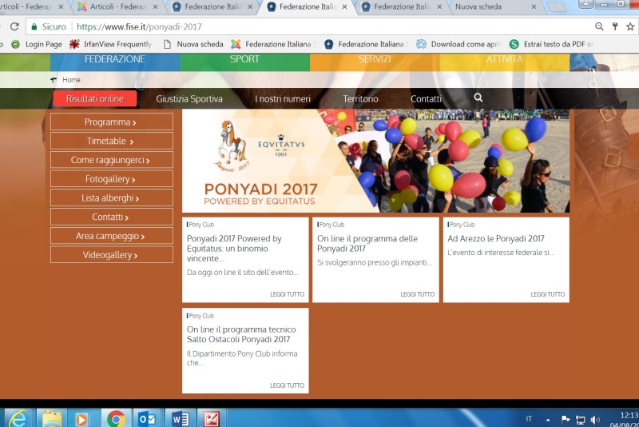Open the IrfanView Frequently bookmark
This screenshot has width=639, height=427.
(x=110, y=44)
